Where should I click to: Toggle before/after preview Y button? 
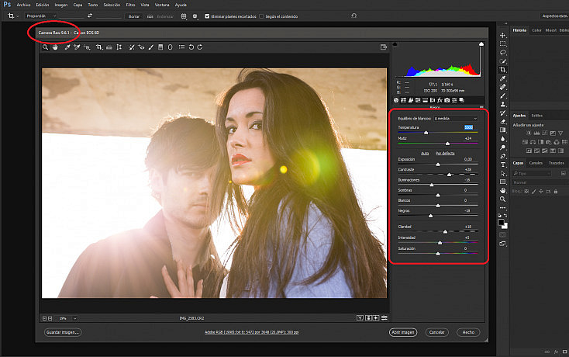point(360,318)
